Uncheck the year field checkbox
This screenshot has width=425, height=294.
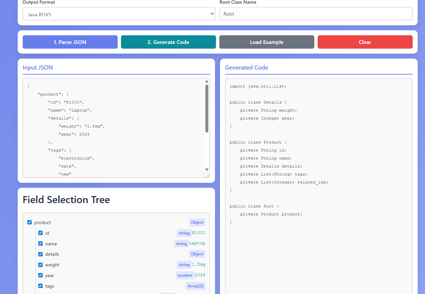(x=41, y=275)
